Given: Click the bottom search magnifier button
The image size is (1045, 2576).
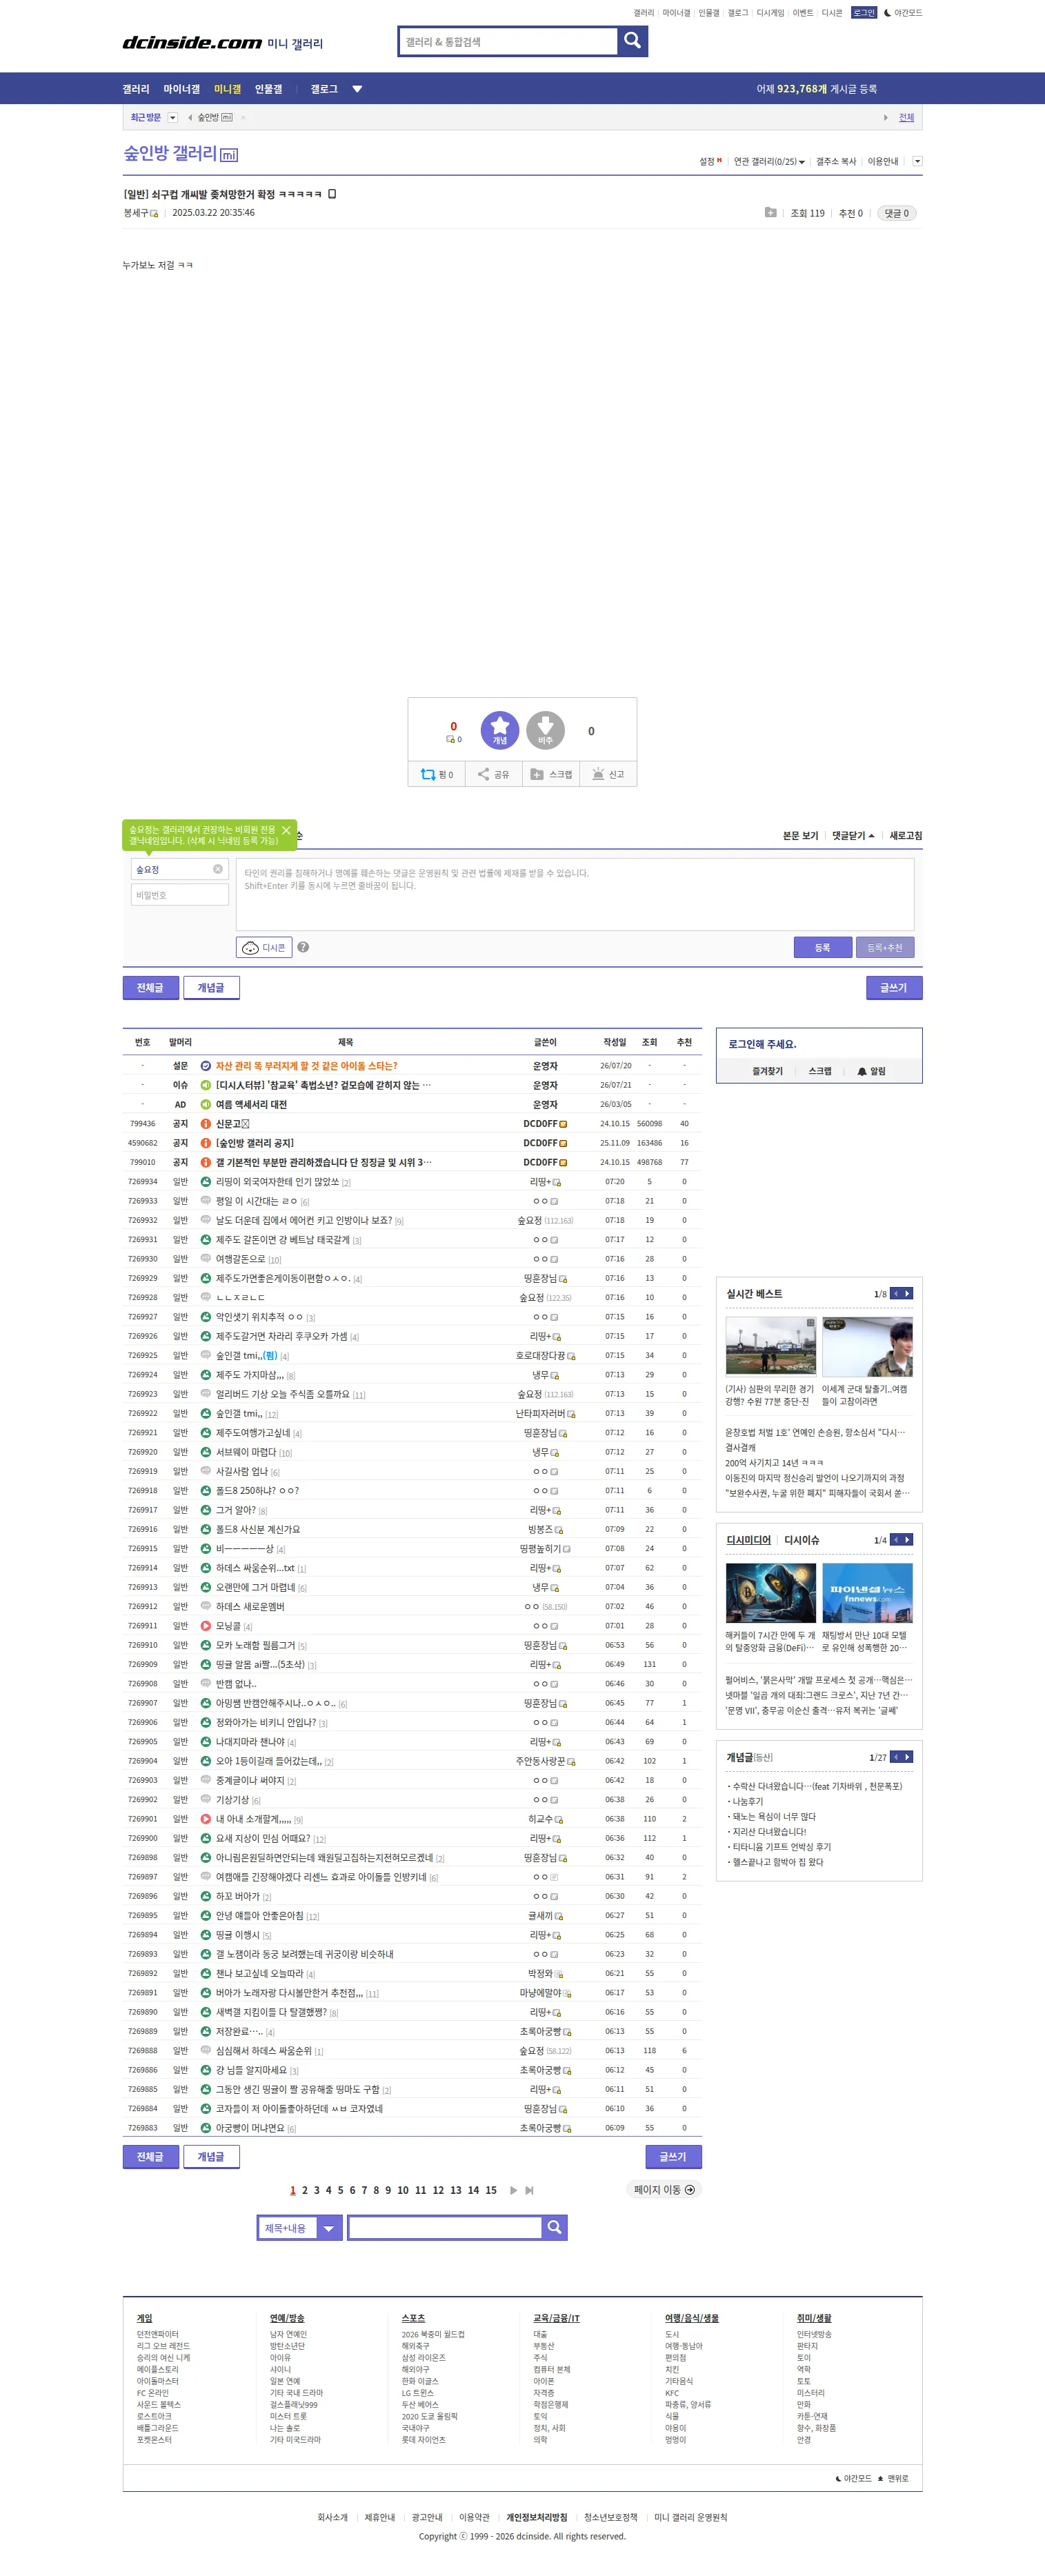Looking at the screenshot, I should [x=555, y=2227].
